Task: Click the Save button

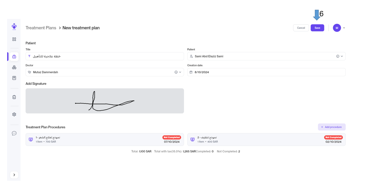Action: (x=317, y=28)
